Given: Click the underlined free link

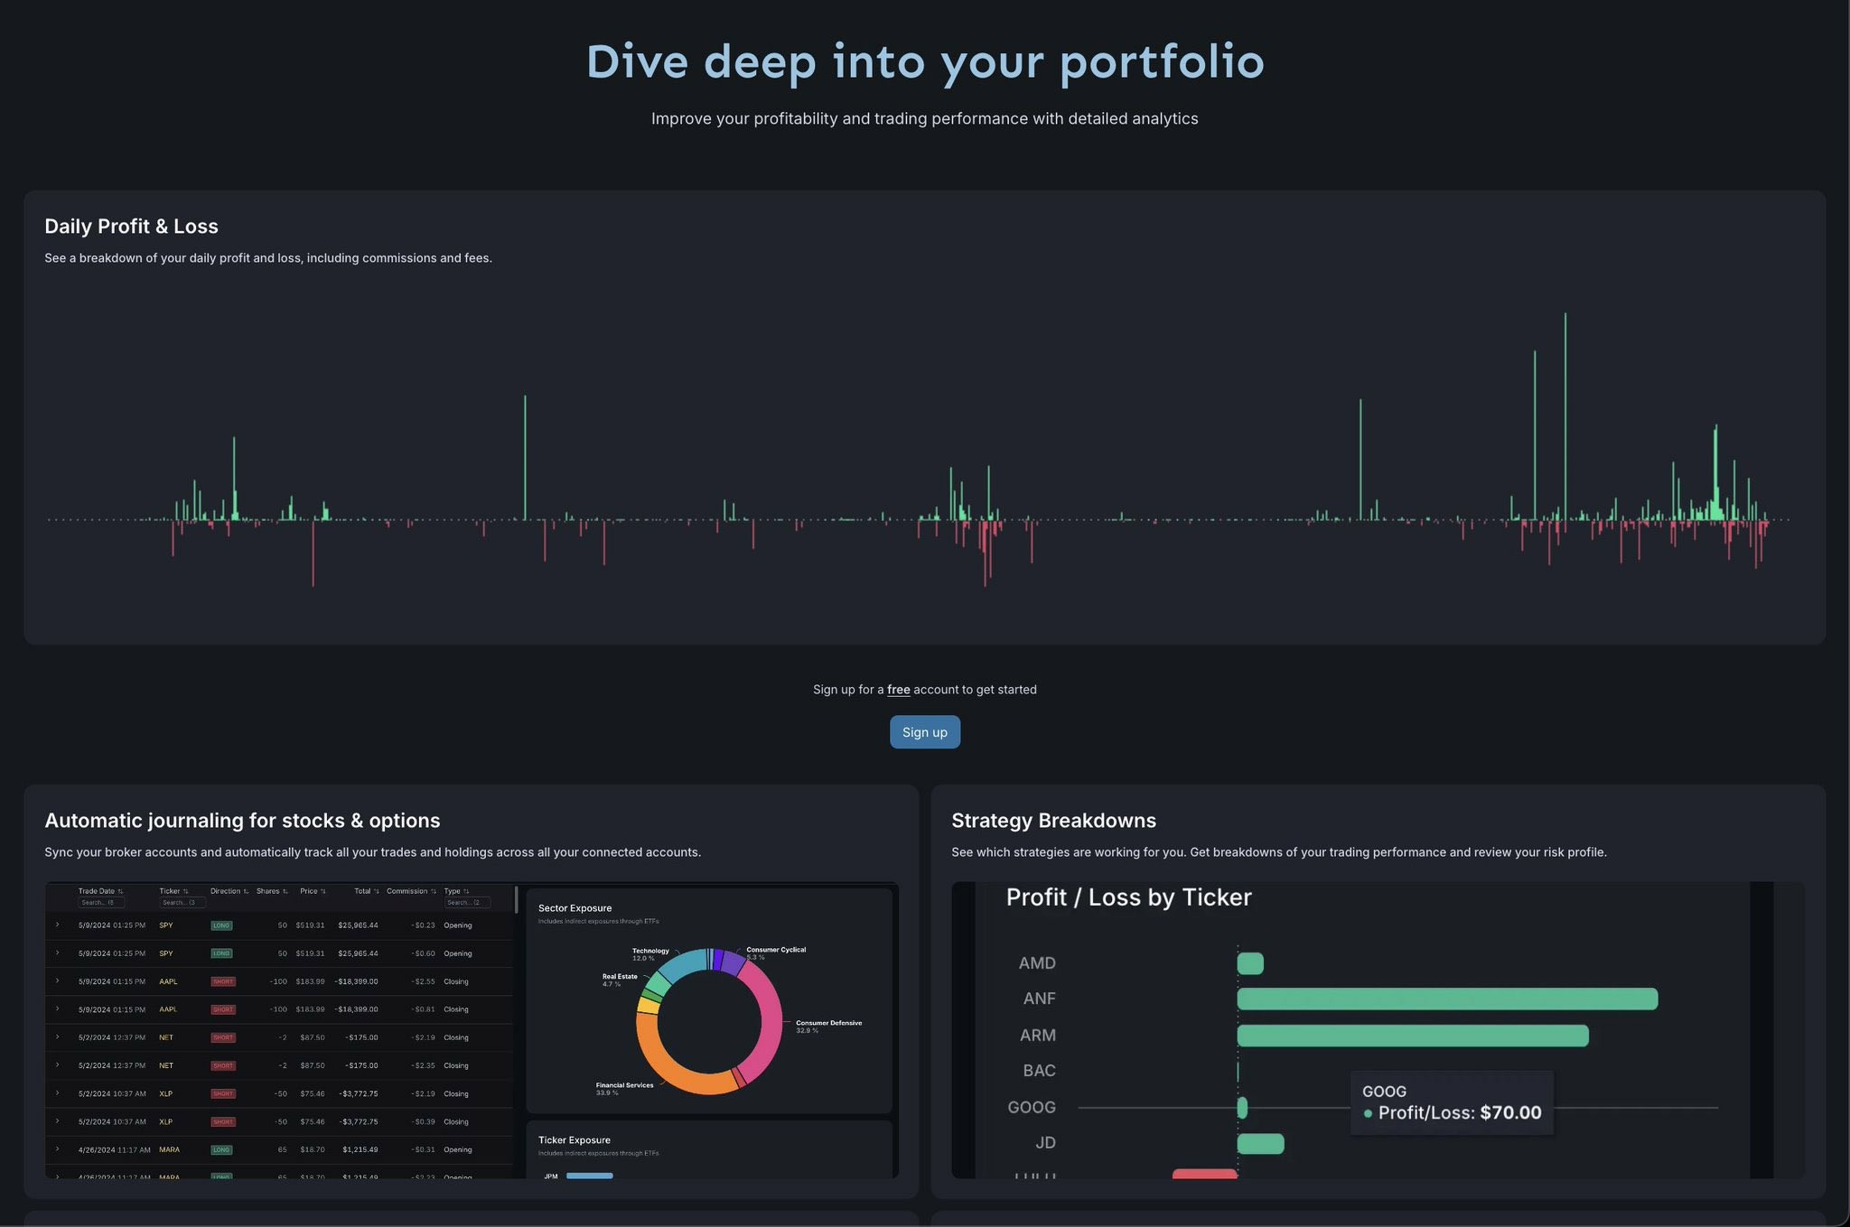Looking at the screenshot, I should 898,690.
